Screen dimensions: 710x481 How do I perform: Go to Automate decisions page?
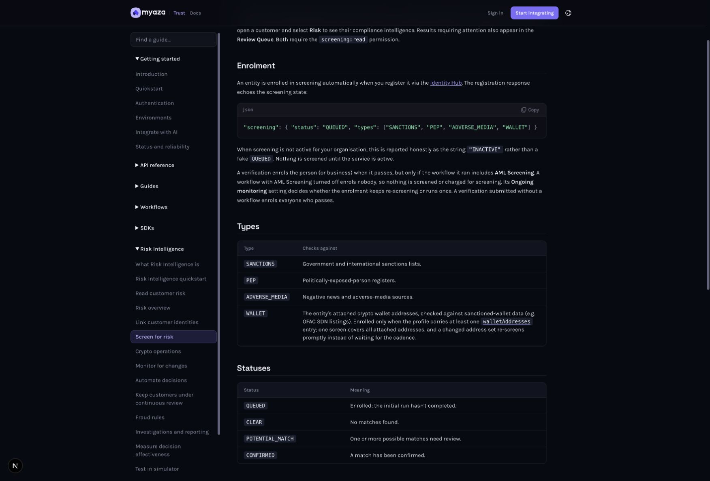click(x=161, y=381)
